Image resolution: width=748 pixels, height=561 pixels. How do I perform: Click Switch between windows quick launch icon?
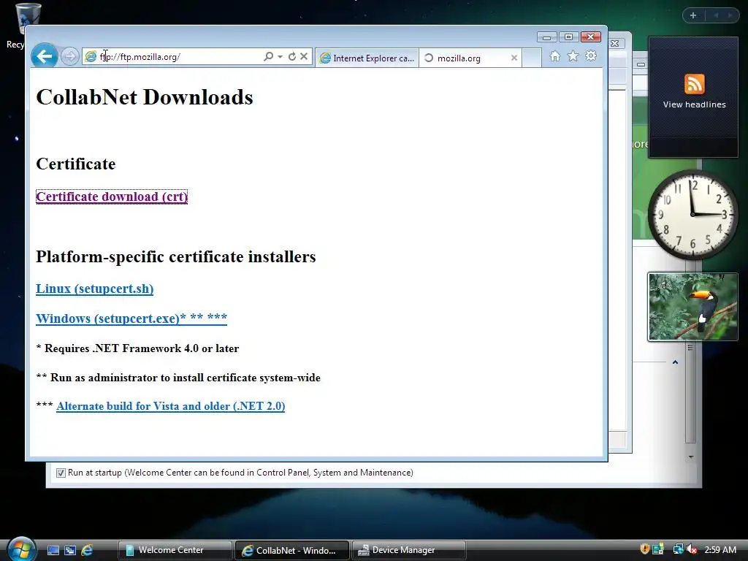[x=69, y=551]
